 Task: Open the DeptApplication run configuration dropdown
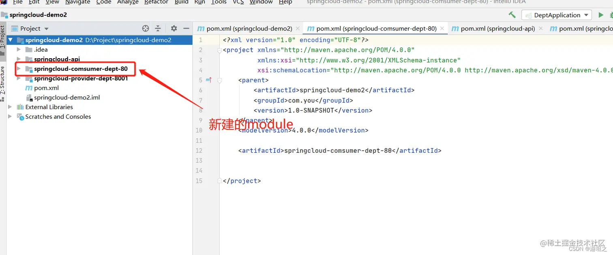pyautogui.click(x=557, y=15)
